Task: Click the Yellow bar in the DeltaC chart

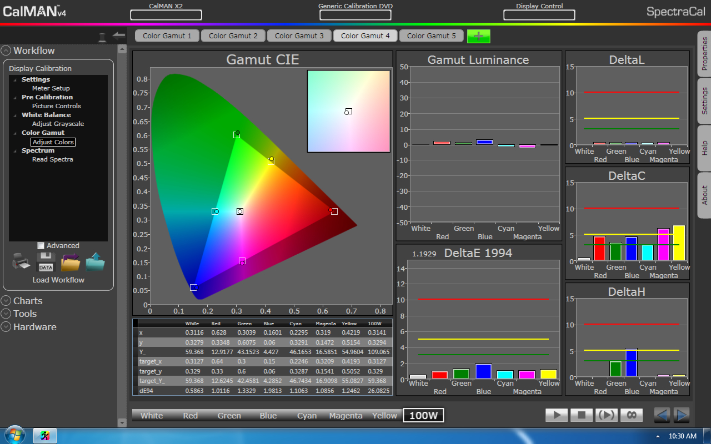Action: coord(679,243)
